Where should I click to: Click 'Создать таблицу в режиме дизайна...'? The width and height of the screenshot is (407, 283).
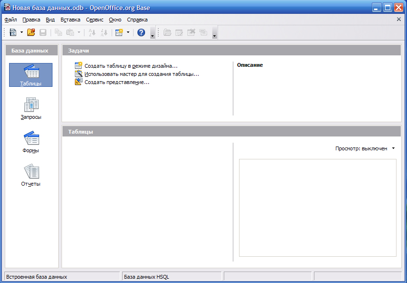(131, 66)
